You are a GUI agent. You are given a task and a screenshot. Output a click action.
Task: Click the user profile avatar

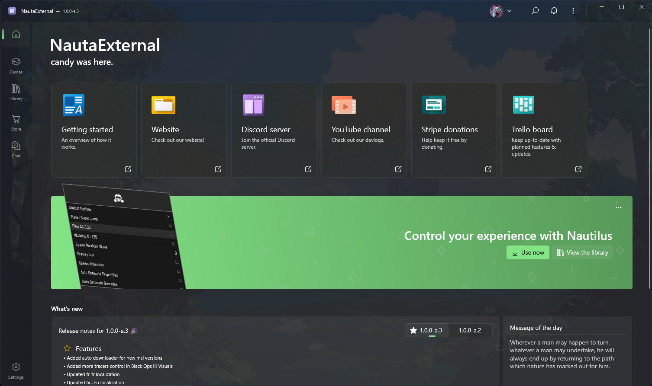click(x=496, y=11)
